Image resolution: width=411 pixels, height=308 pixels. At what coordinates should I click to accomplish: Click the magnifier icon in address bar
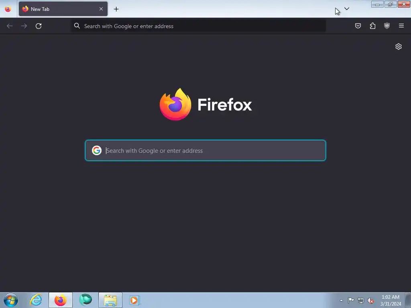click(77, 26)
